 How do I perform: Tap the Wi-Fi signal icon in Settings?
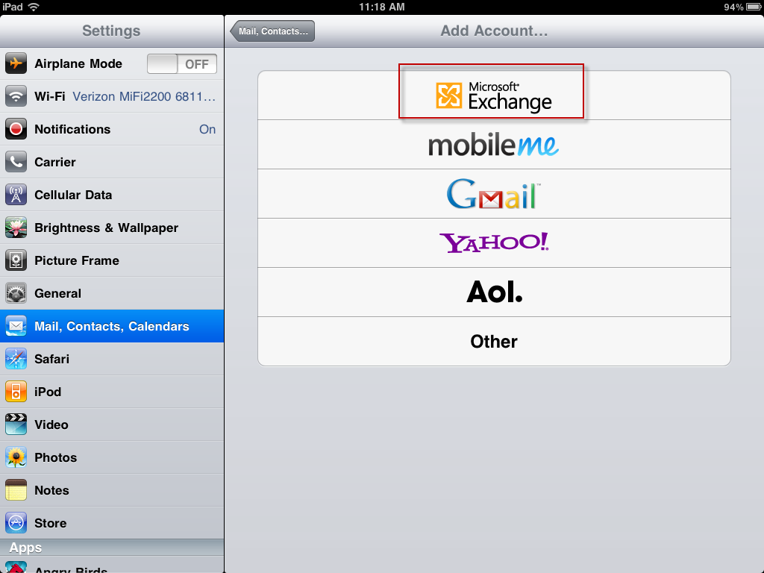point(16,96)
